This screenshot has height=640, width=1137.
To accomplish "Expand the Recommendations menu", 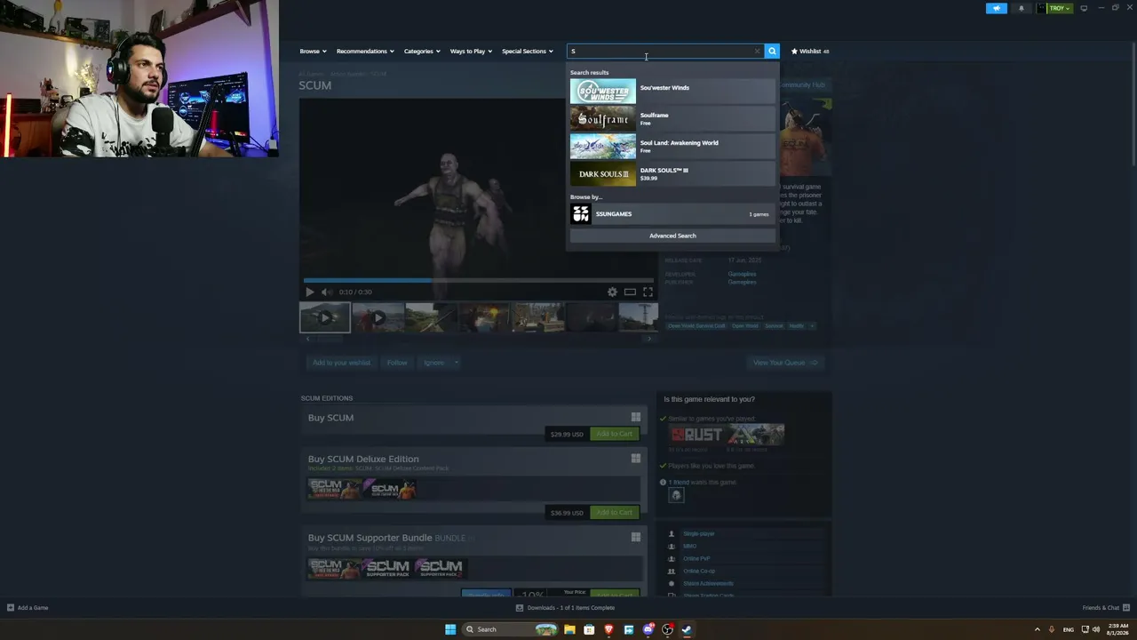I will point(365,52).
